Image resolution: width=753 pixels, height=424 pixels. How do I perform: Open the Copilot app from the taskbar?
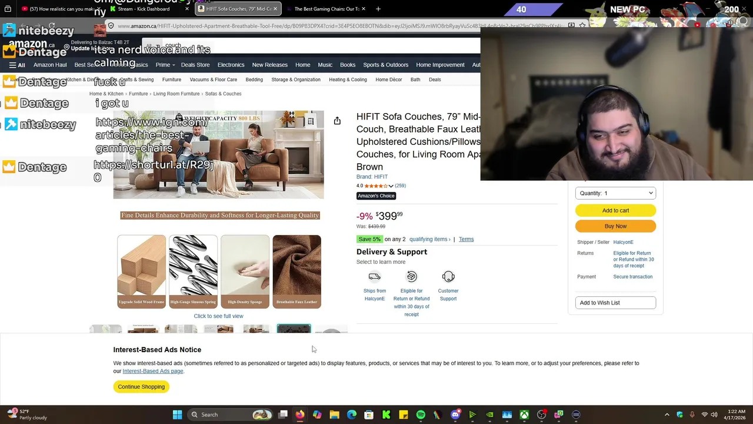pyautogui.click(x=317, y=415)
